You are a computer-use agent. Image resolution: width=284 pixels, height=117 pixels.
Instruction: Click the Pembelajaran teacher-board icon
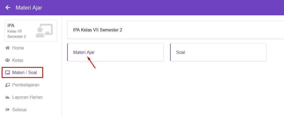click(8, 85)
